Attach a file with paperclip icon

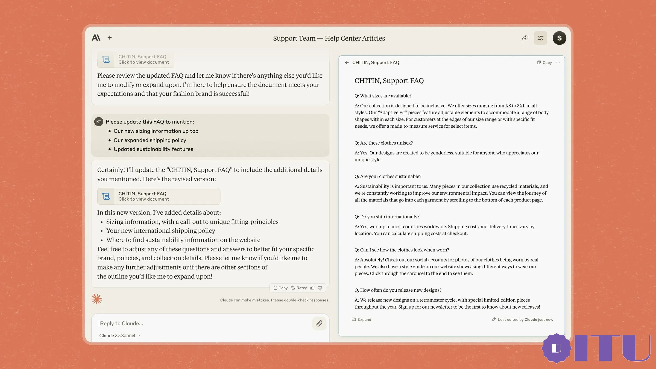[319, 323]
